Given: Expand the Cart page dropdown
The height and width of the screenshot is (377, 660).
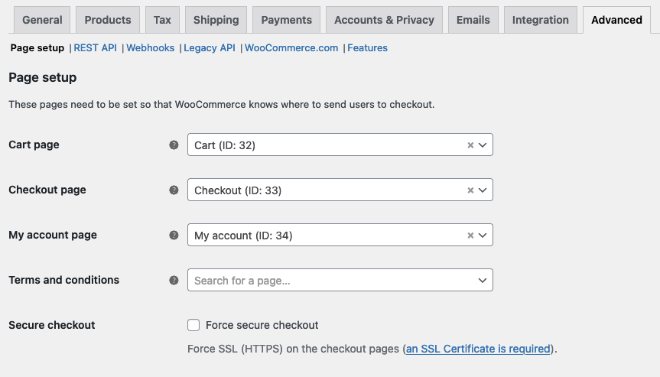Looking at the screenshot, I should tap(483, 145).
